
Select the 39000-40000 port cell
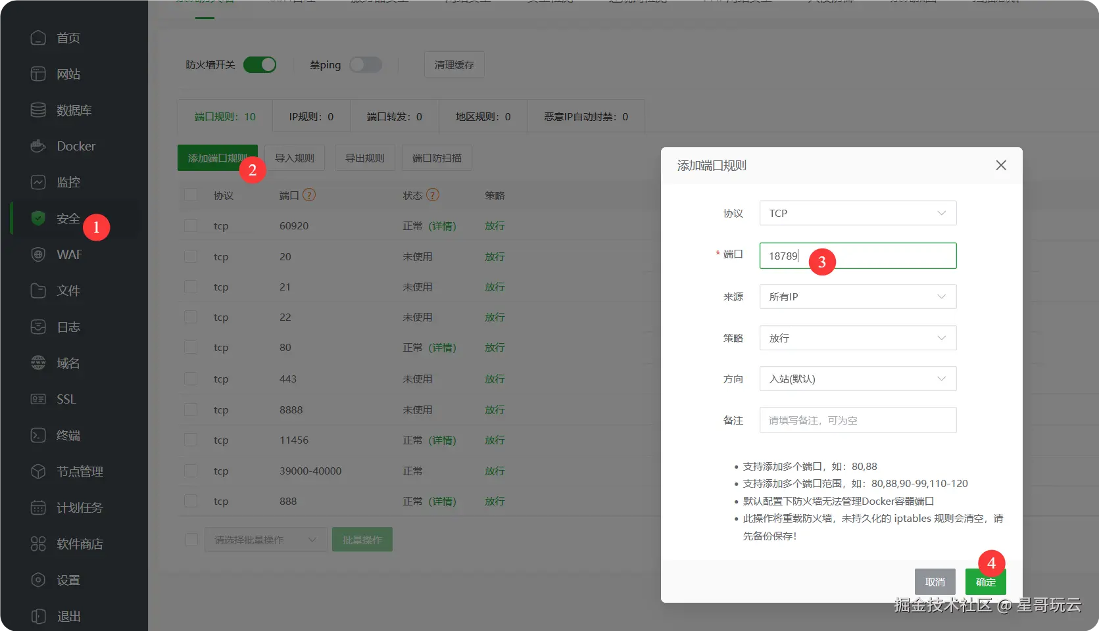(310, 471)
